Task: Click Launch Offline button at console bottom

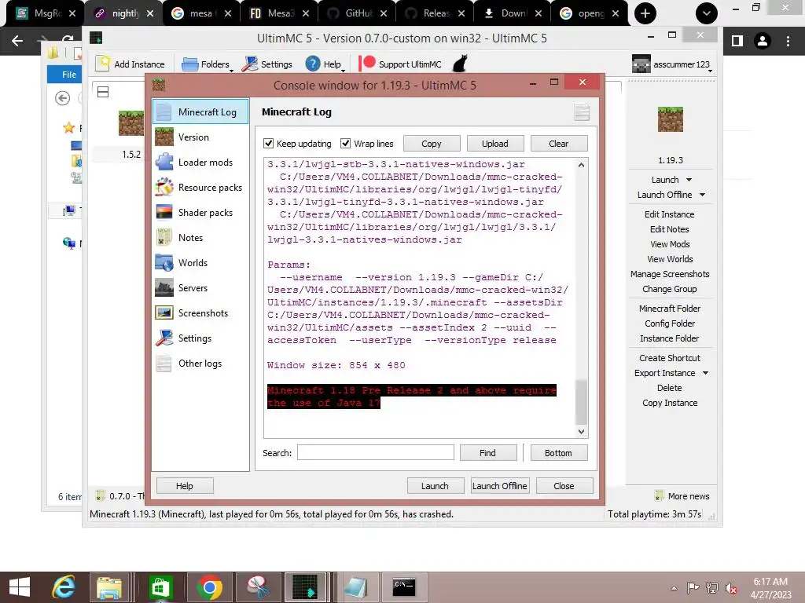Action: pos(499,485)
